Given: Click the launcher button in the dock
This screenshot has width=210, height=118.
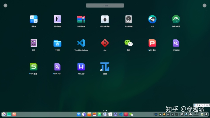Looking at the screenshot, I should coord(3,114).
